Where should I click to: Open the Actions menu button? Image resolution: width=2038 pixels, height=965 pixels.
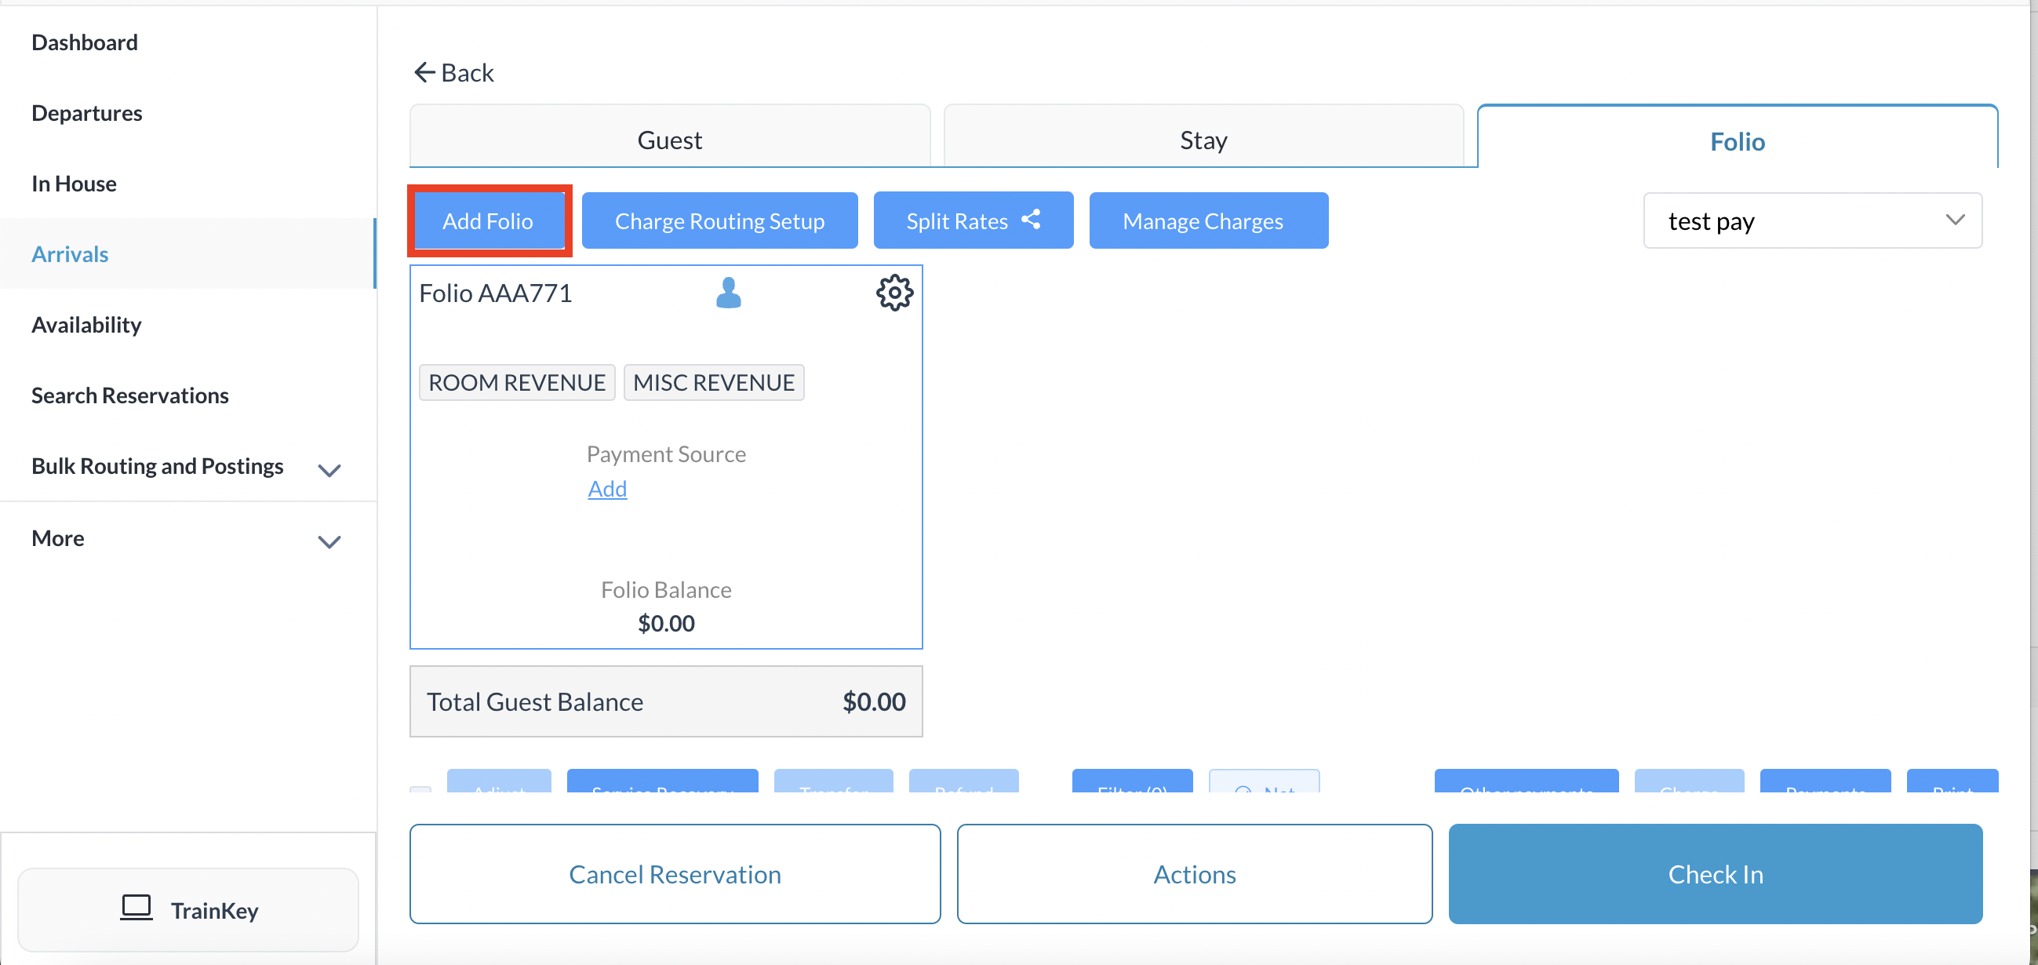(1194, 873)
